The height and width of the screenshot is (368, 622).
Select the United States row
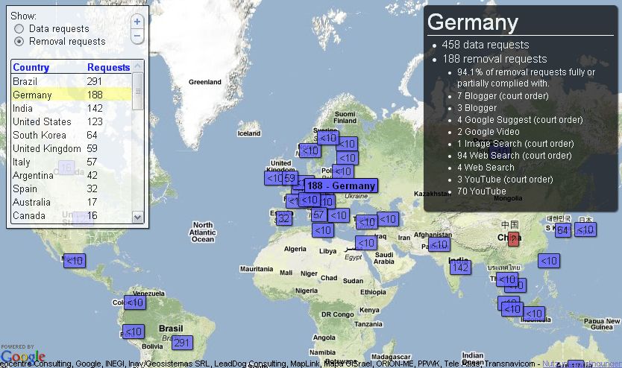(72, 121)
